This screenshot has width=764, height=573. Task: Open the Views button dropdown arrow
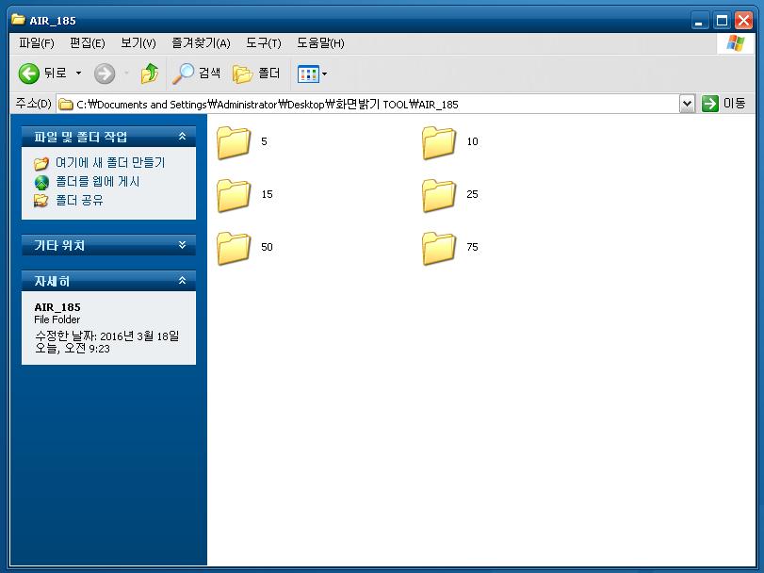(324, 74)
